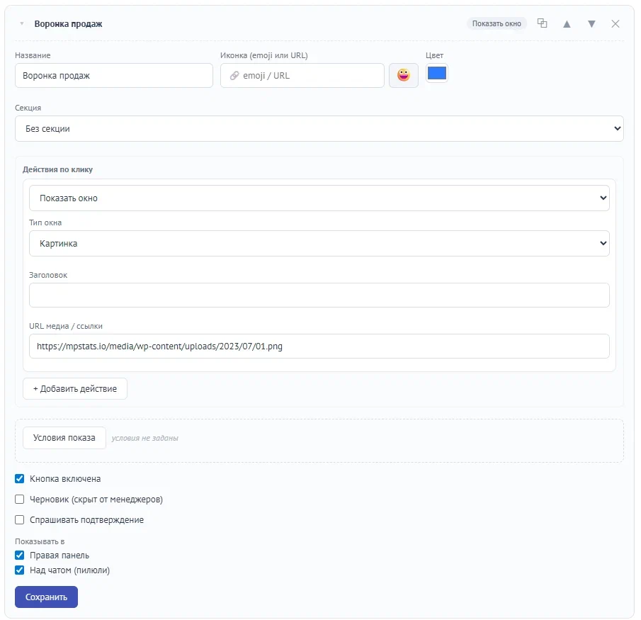This screenshot has width=641, height=620.
Task: Disable Над чатом (пилюли) checkbox
Action: point(20,570)
